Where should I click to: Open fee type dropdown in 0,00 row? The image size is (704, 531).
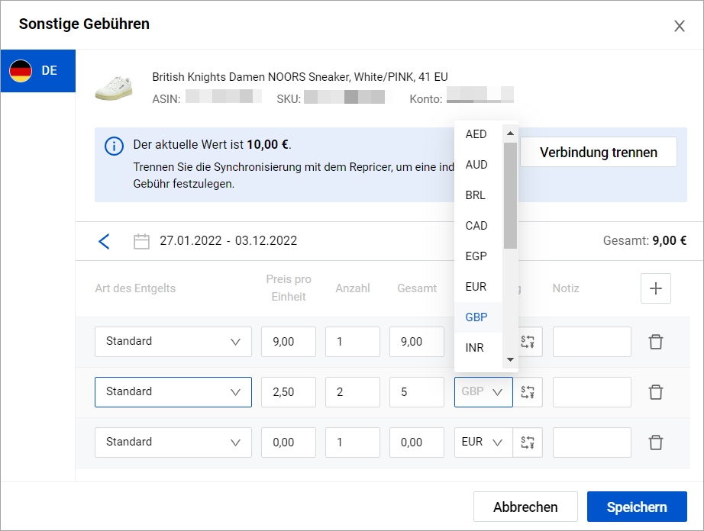(x=173, y=443)
